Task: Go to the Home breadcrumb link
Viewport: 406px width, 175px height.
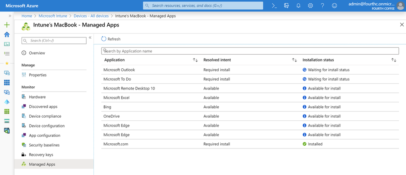Action: tap(27, 16)
